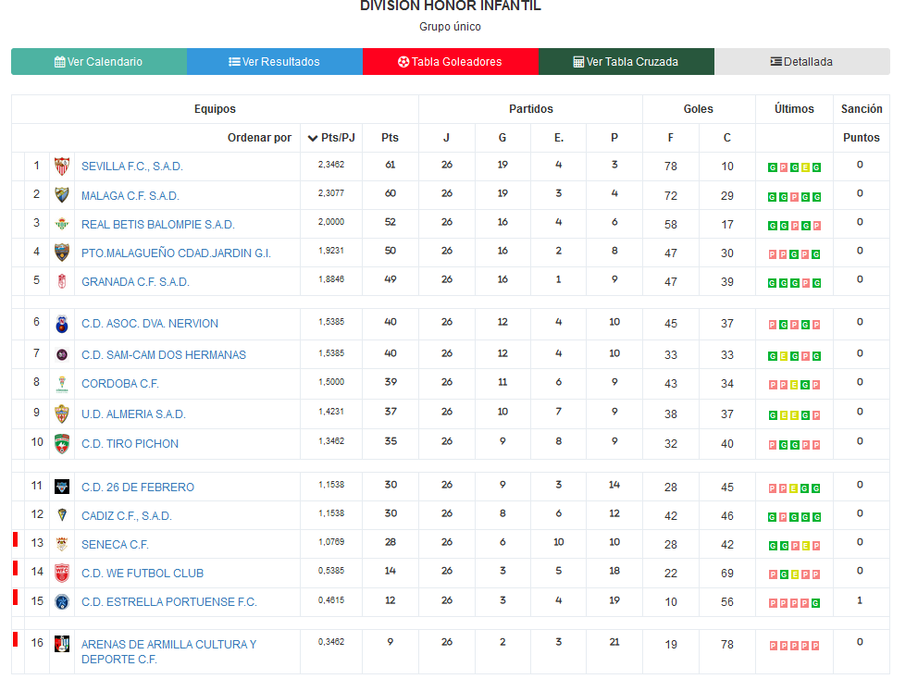Click yellow E badge in Cordoba's Últimos
Screen dimensions: 918x679
tap(794, 385)
